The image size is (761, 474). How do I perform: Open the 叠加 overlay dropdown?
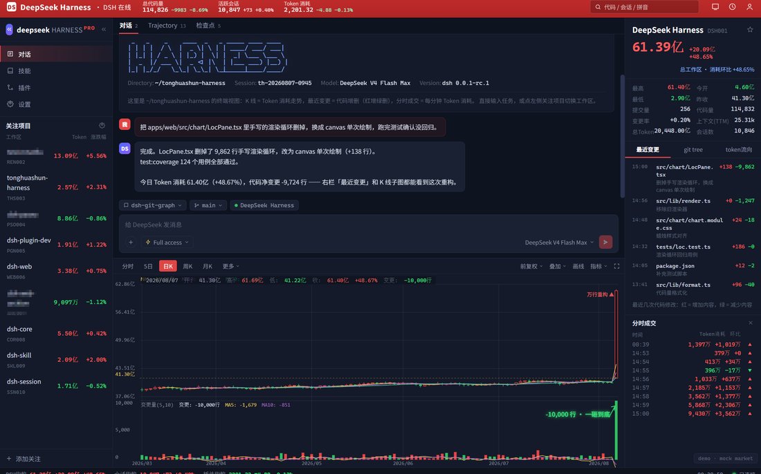point(557,266)
